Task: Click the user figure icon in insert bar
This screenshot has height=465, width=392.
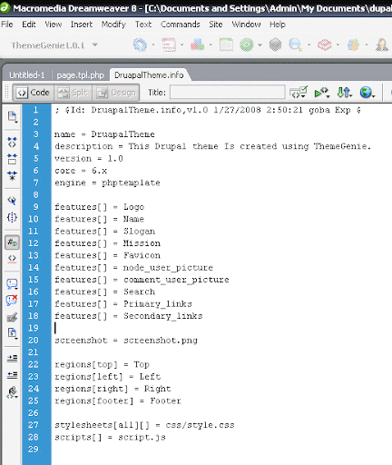Action: 382,45
